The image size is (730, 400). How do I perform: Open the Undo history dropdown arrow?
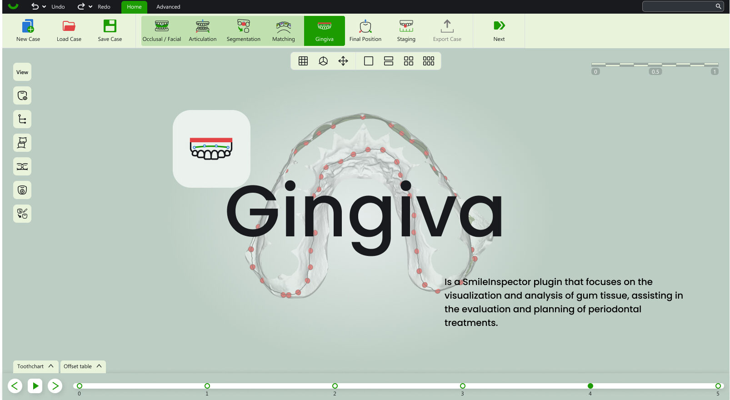[x=44, y=7]
